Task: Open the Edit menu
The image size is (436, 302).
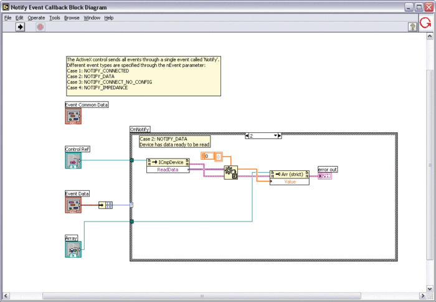Action: (x=19, y=18)
